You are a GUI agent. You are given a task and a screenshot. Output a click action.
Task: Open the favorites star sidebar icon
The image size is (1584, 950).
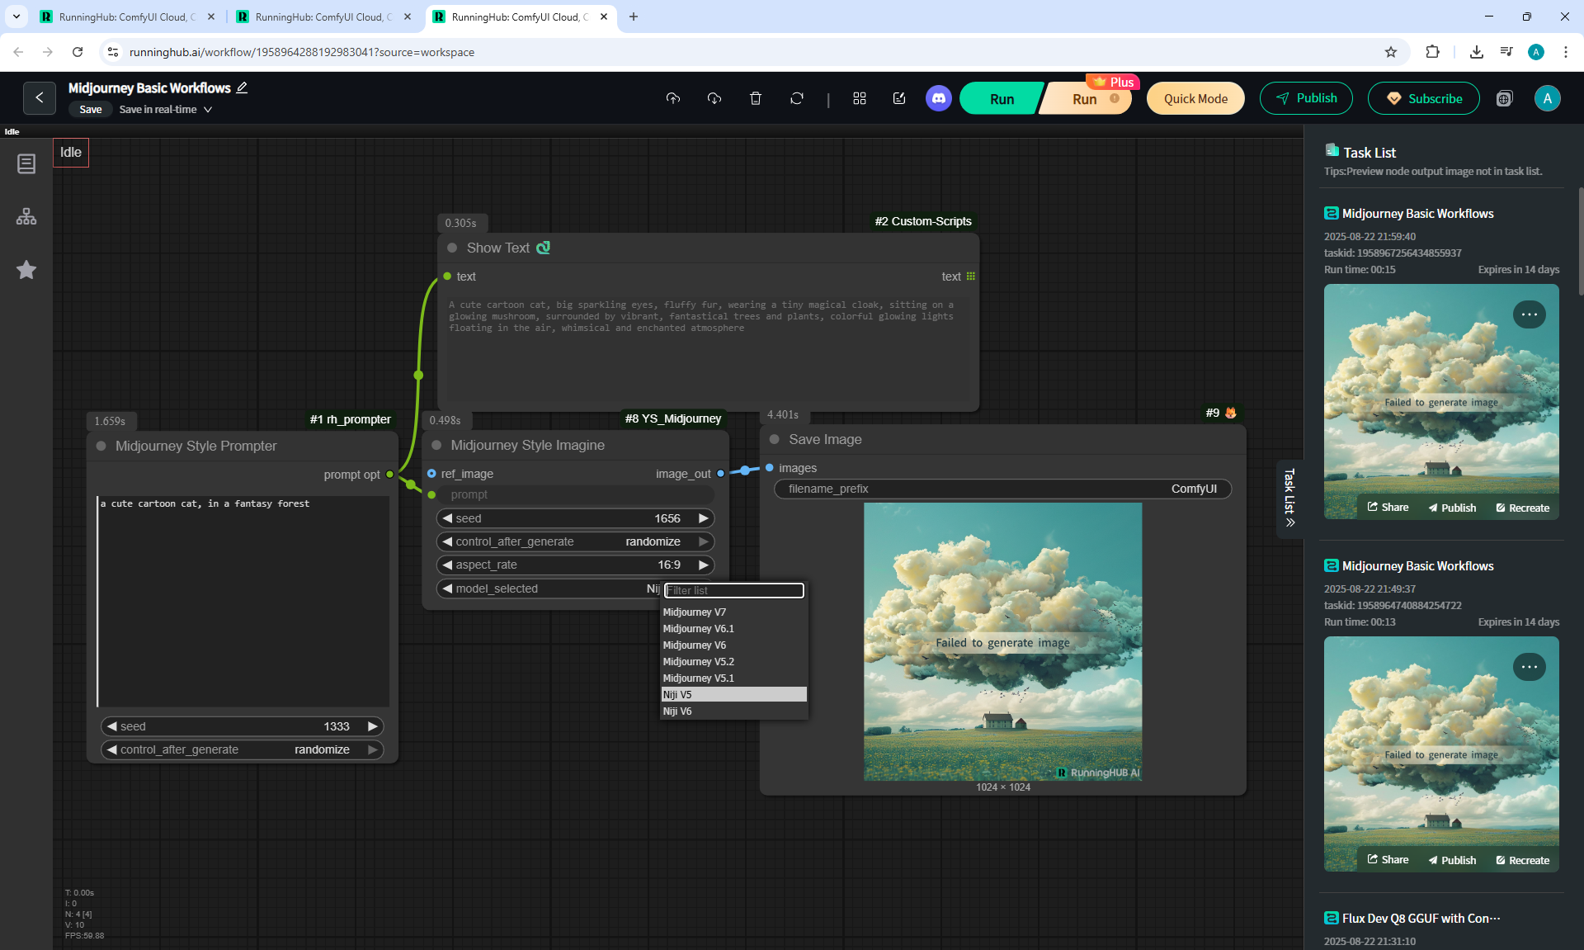[26, 270]
